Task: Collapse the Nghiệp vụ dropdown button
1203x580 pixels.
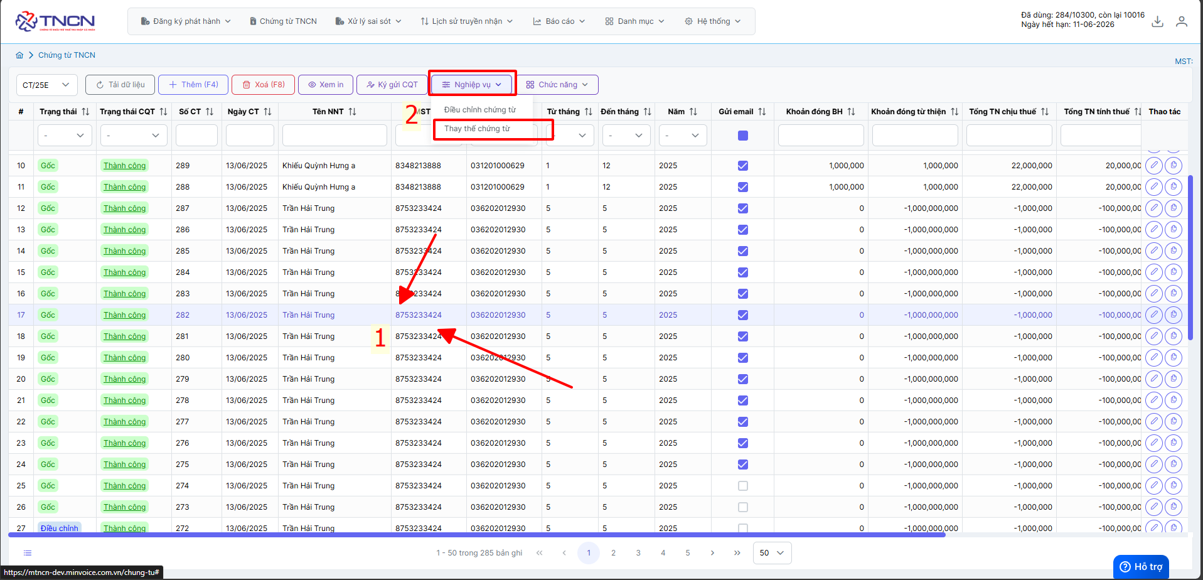Action: pyautogui.click(x=472, y=85)
